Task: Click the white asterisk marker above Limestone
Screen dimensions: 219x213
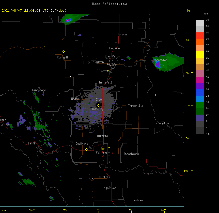Action: [x=39, y=88]
